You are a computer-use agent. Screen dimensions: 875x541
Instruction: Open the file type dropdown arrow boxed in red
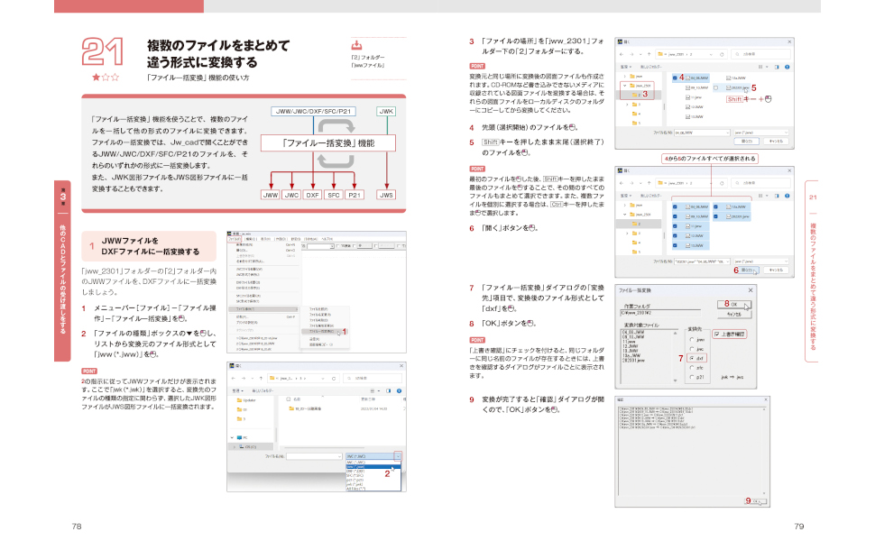pyautogui.click(x=398, y=456)
